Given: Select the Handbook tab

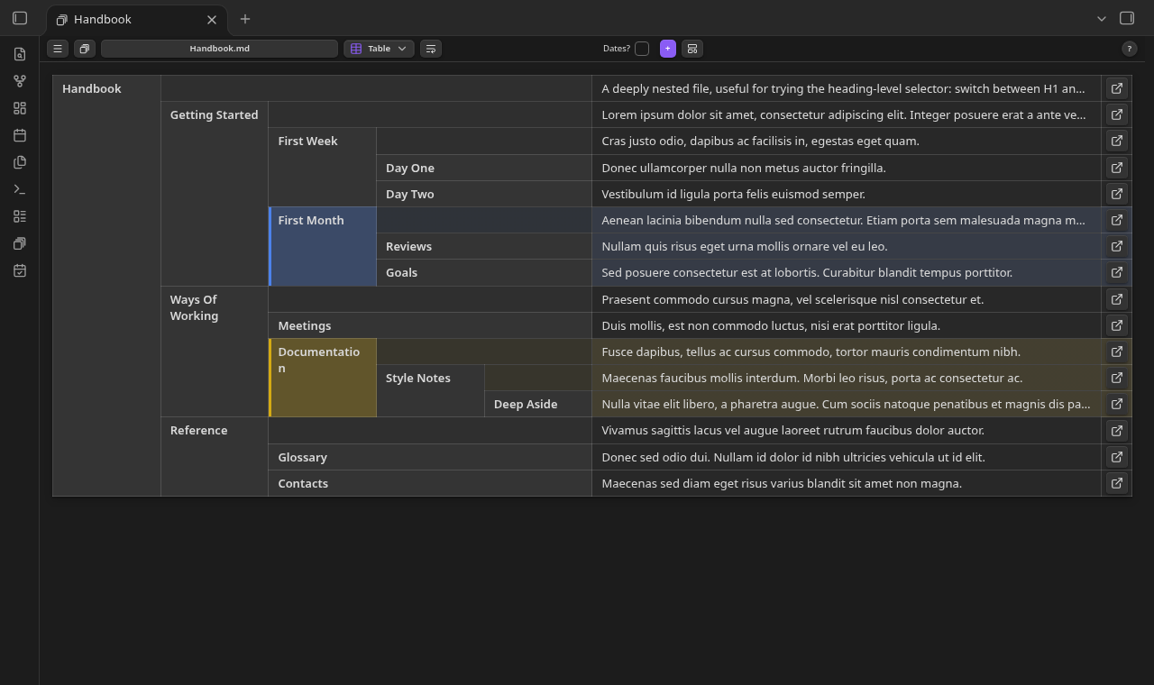Looking at the screenshot, I should pyautogui.click(x=137, y=20).
